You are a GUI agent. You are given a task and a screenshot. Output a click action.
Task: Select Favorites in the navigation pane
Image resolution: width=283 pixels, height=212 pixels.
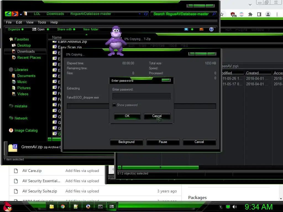(22, 39)
